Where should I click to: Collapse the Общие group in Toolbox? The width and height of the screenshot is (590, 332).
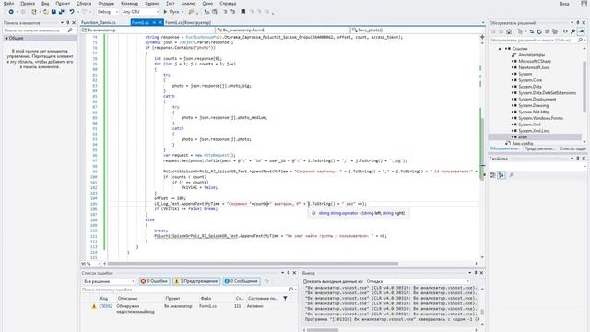[x=6, y=38]
